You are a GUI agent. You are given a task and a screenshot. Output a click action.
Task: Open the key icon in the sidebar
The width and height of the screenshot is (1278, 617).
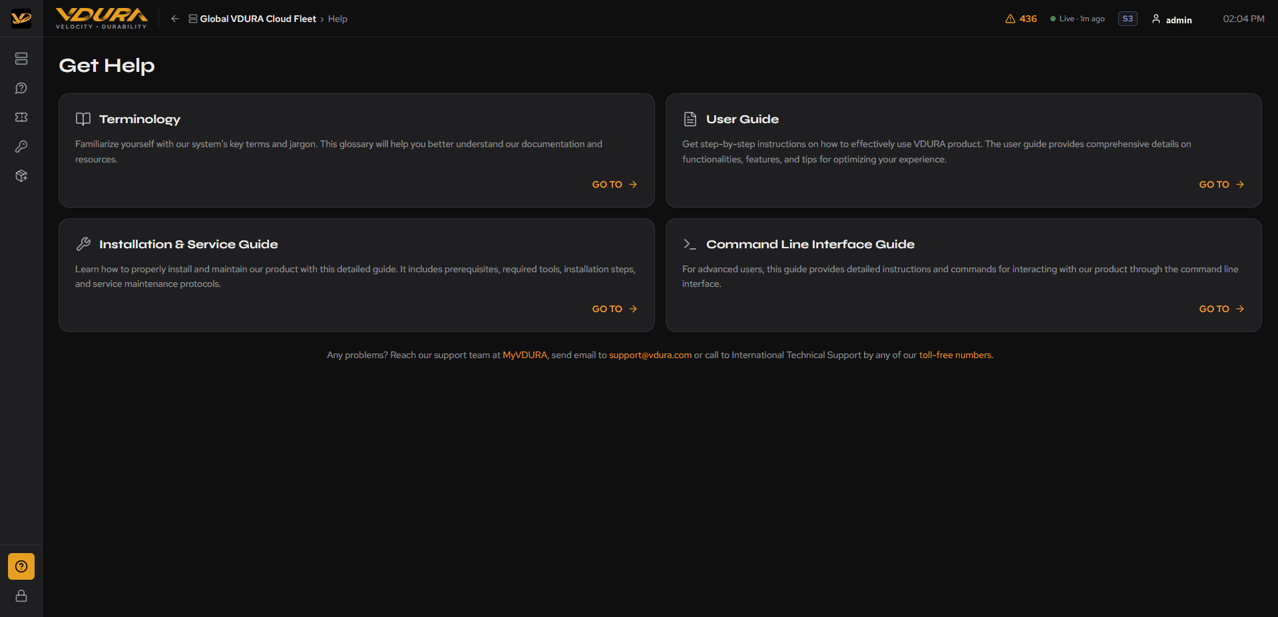point(21,146)
